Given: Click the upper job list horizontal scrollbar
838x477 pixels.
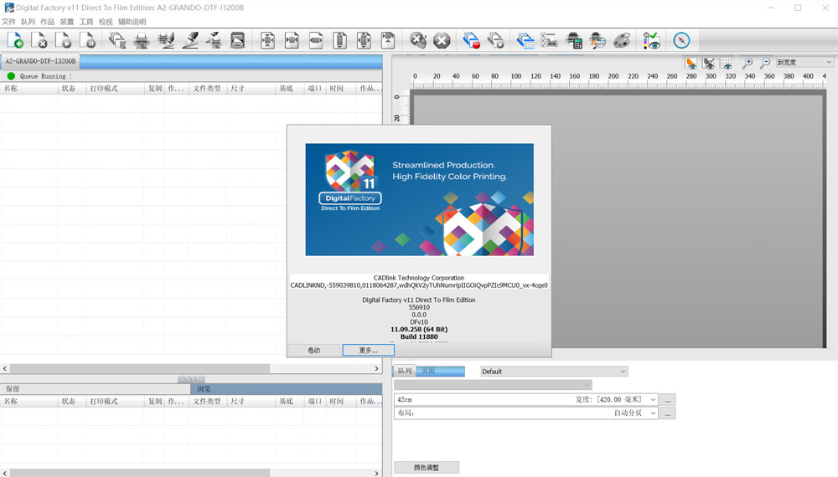Looking at the screenshot, I should (140, 369).
